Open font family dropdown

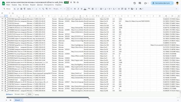57,9
